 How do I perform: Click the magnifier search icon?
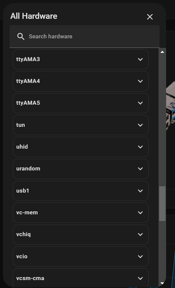pyautogui.click(x=21, y=36)
